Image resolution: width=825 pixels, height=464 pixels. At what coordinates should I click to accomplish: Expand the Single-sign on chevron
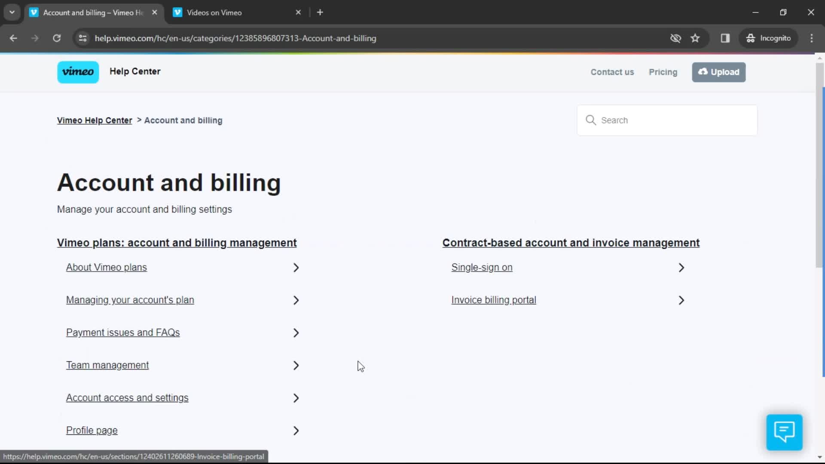(681, 268)
